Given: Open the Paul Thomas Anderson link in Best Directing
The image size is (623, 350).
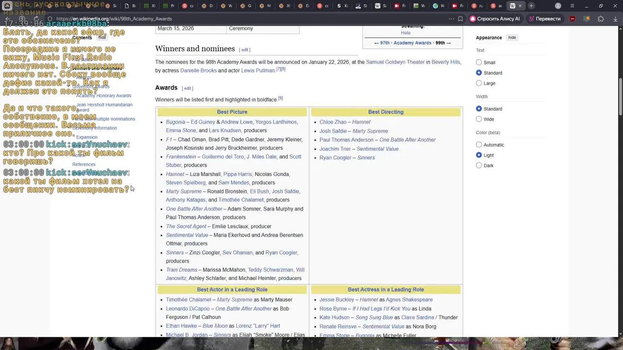Looking at the screenshot, I should pos(347,140).
